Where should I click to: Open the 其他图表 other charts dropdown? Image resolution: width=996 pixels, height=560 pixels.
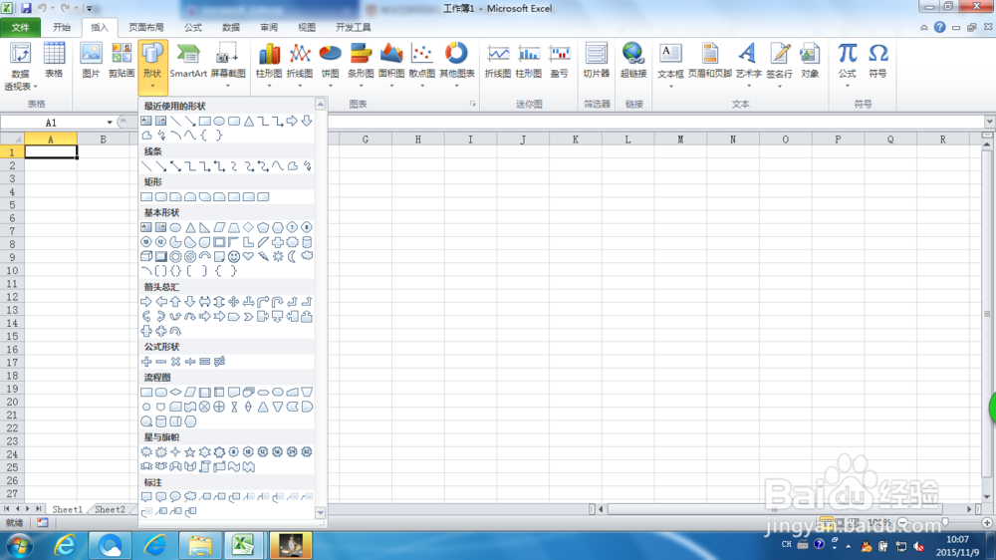click(457, 86)
